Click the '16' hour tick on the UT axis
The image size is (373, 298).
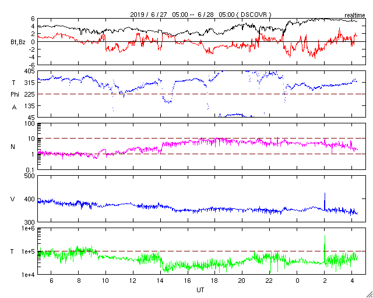coord(188,281)
